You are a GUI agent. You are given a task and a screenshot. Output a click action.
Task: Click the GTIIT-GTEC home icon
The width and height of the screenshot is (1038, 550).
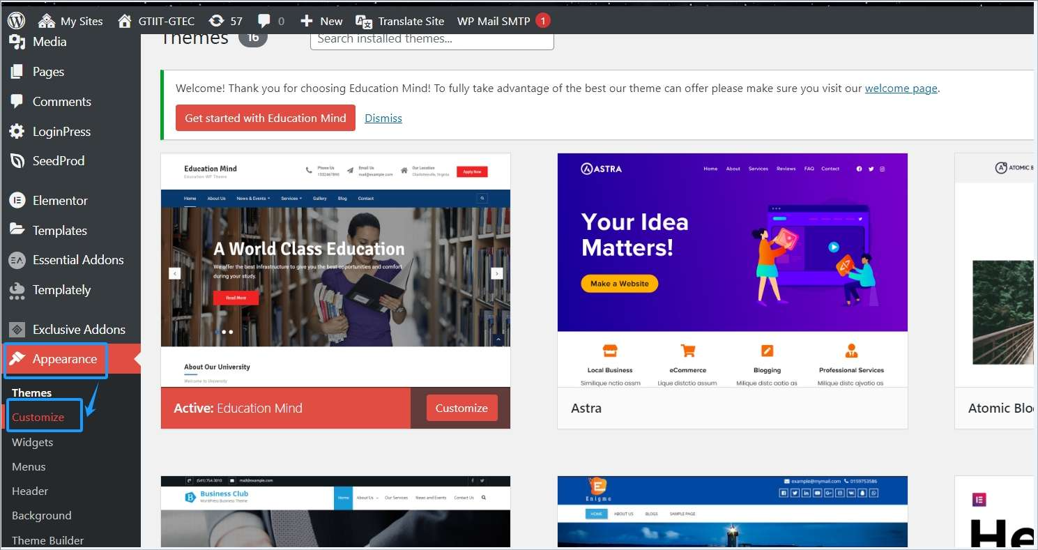tap(125, 21)
